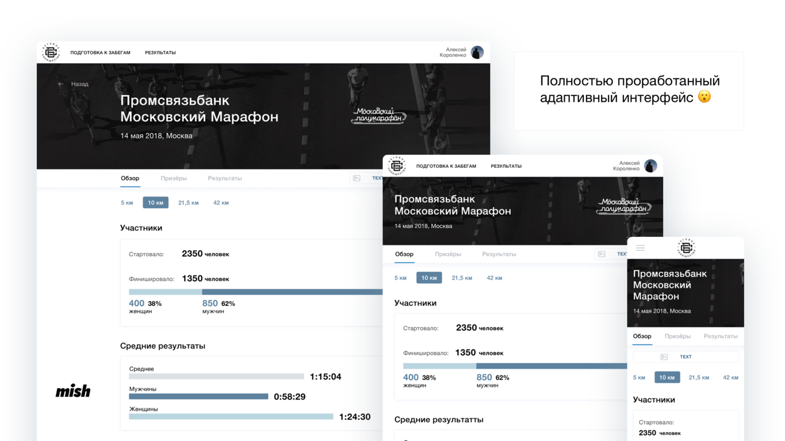Open the hamburger menu in the mobile mockup
This screenshot has height=441, width=785.
click(640, 248)
